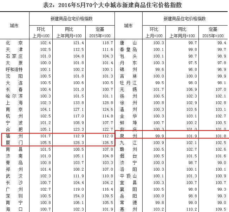The height and width of the screenshot is (212, 229).
Task: Select the city cell 北京
Action: coord(14,43)
